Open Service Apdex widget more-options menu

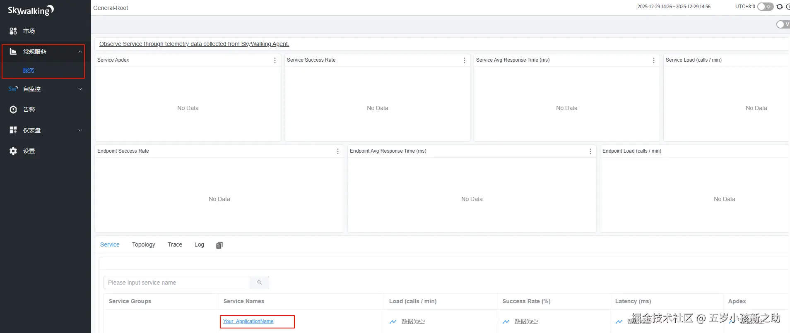tap(275, 60)
